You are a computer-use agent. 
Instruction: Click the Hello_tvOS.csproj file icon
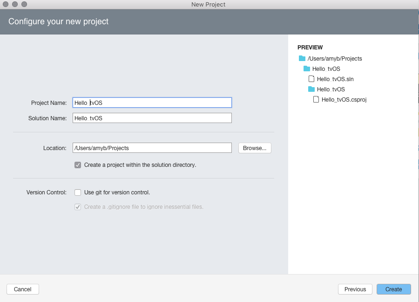click(316, 99)
